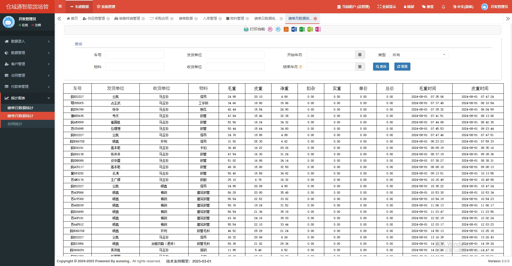The width and height of the screenshot is (512, 266).
Task: Close the 磅单月数据统计 tab
Action: 315,19
